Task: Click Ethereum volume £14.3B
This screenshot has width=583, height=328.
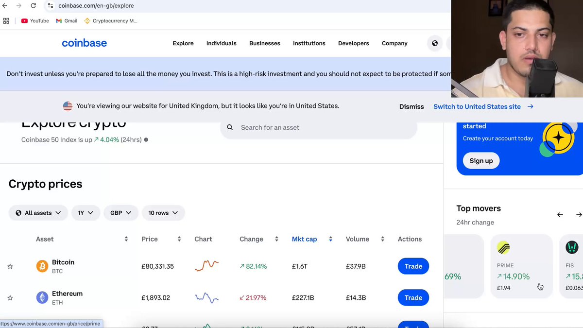Action: pos(355,297)
